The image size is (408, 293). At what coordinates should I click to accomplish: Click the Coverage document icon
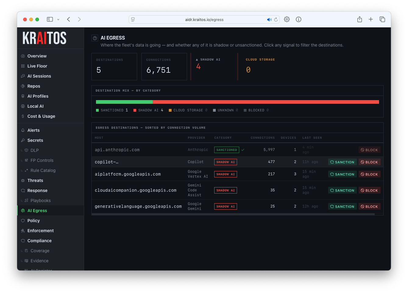point(26,251)
